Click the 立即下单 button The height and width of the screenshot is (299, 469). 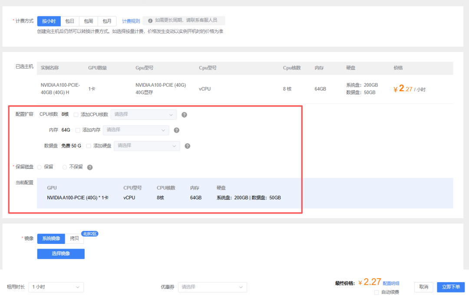click(x=451, y=287)
